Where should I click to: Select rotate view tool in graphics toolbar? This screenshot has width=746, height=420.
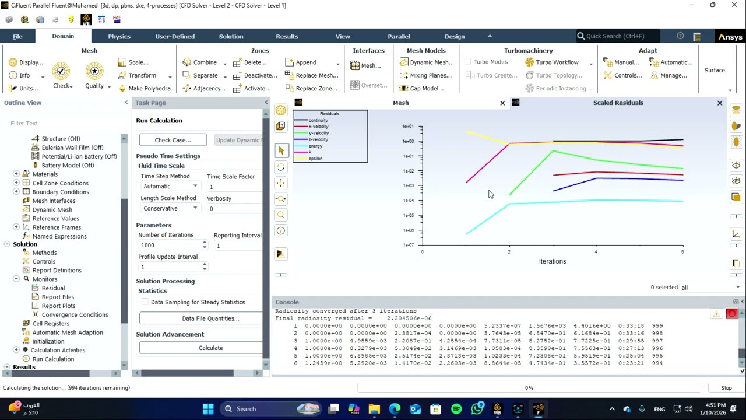click(281, 167)
